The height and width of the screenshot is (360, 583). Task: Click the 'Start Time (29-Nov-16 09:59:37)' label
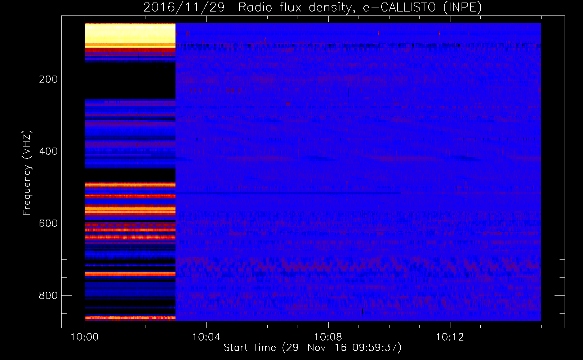click(312, 347)
